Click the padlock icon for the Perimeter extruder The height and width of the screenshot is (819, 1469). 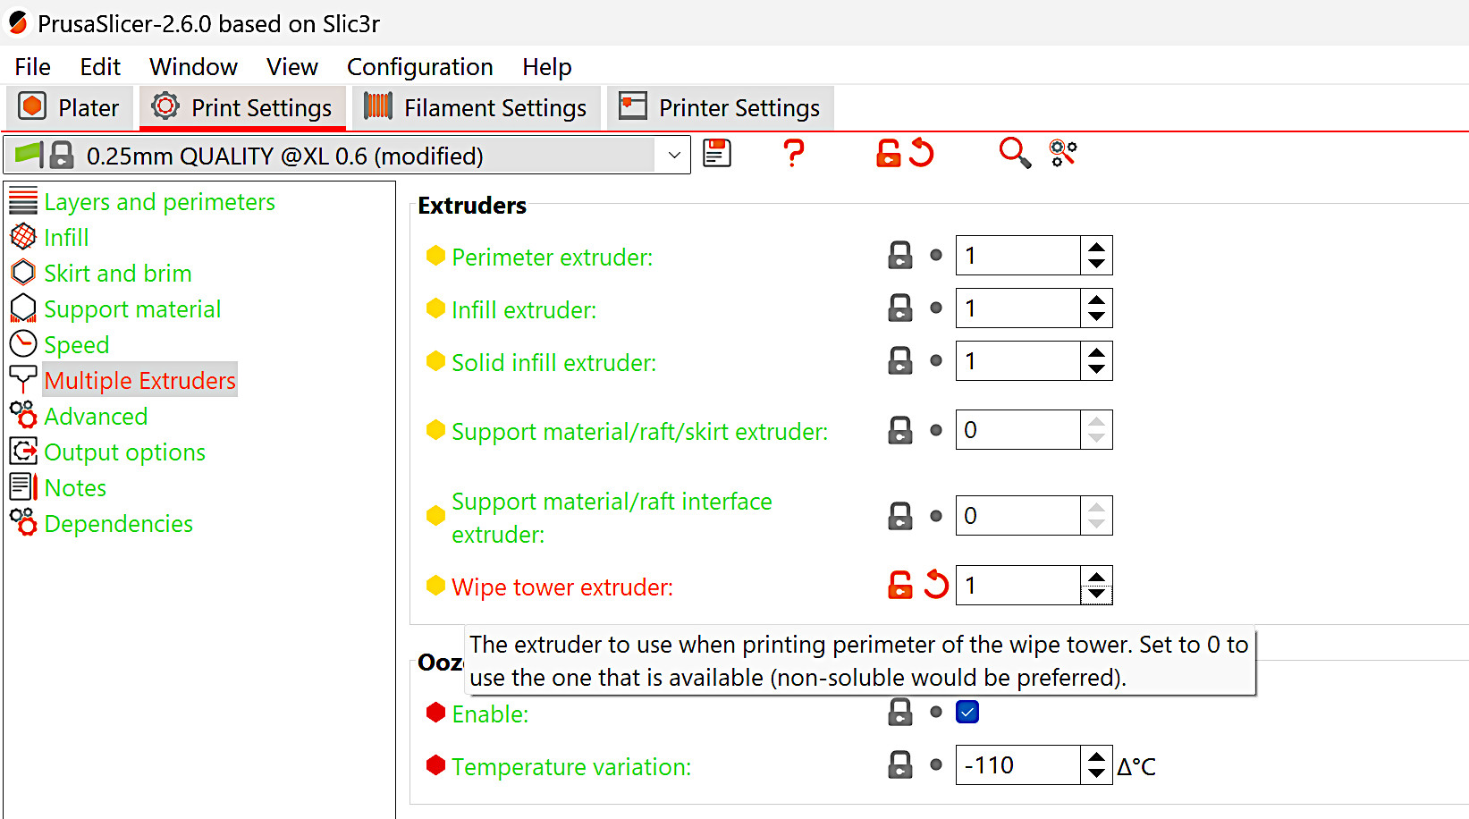[x=899, y=256]
